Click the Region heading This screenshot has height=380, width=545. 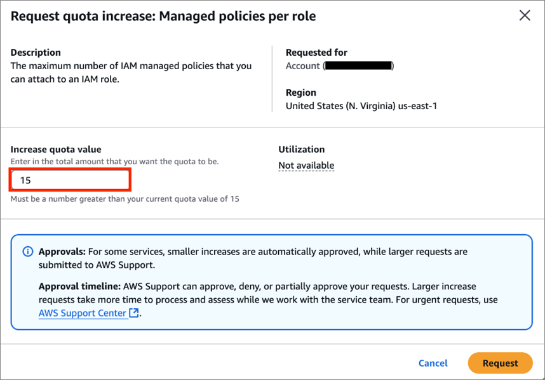click(x=300, y=93)
